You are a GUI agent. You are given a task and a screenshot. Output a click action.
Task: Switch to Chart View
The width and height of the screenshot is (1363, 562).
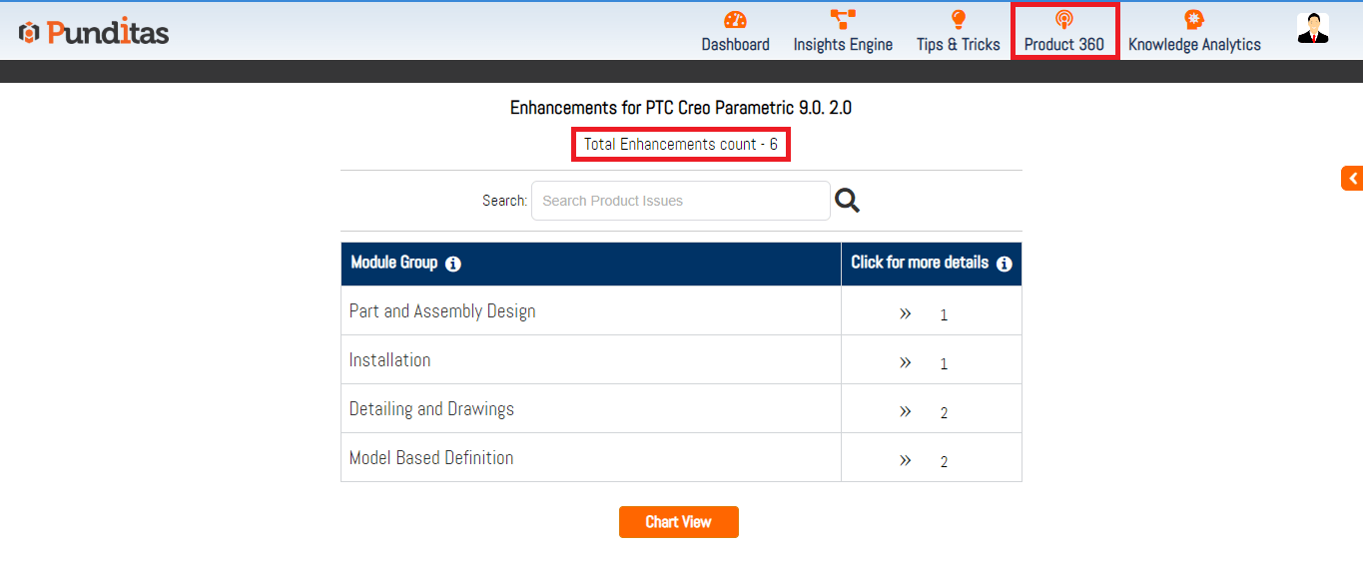[x=678, y=522]
